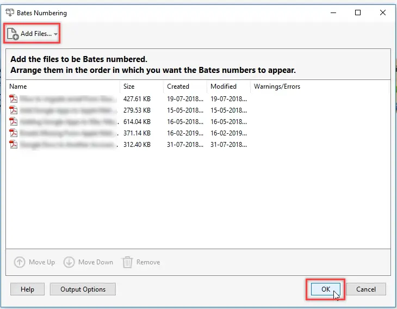The width and height of the screenshot is (397, 309).
Task: Click the Move Up button
Action: coord(34,262)
